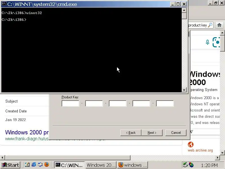This screenshot has width=225, height=169.
Task: Close the cmd.exe window
Action: click(184, 4)
